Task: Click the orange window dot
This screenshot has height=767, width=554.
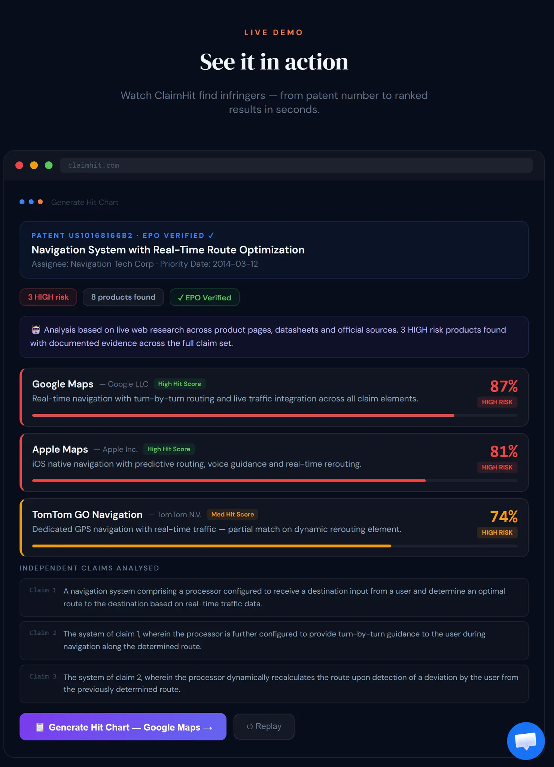Action: click(34, 165)
